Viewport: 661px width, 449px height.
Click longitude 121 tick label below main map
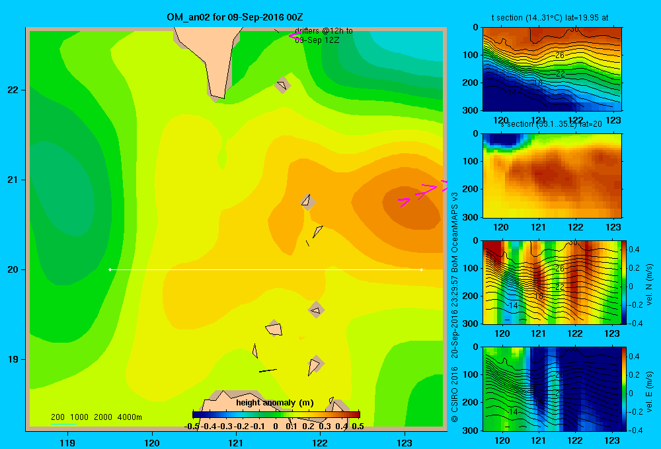236,442
